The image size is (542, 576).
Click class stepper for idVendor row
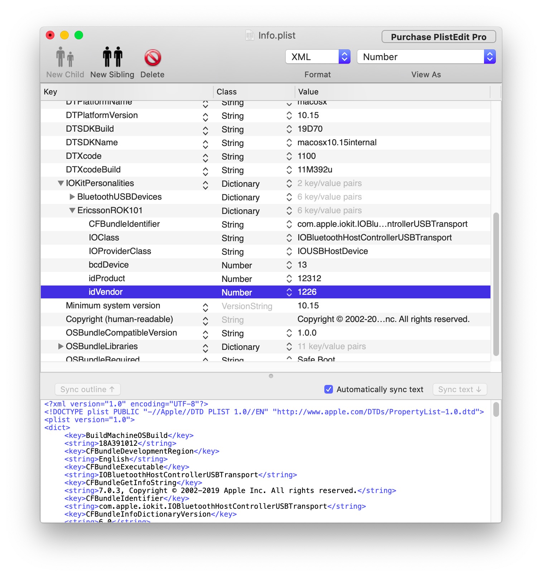(289, 292)
